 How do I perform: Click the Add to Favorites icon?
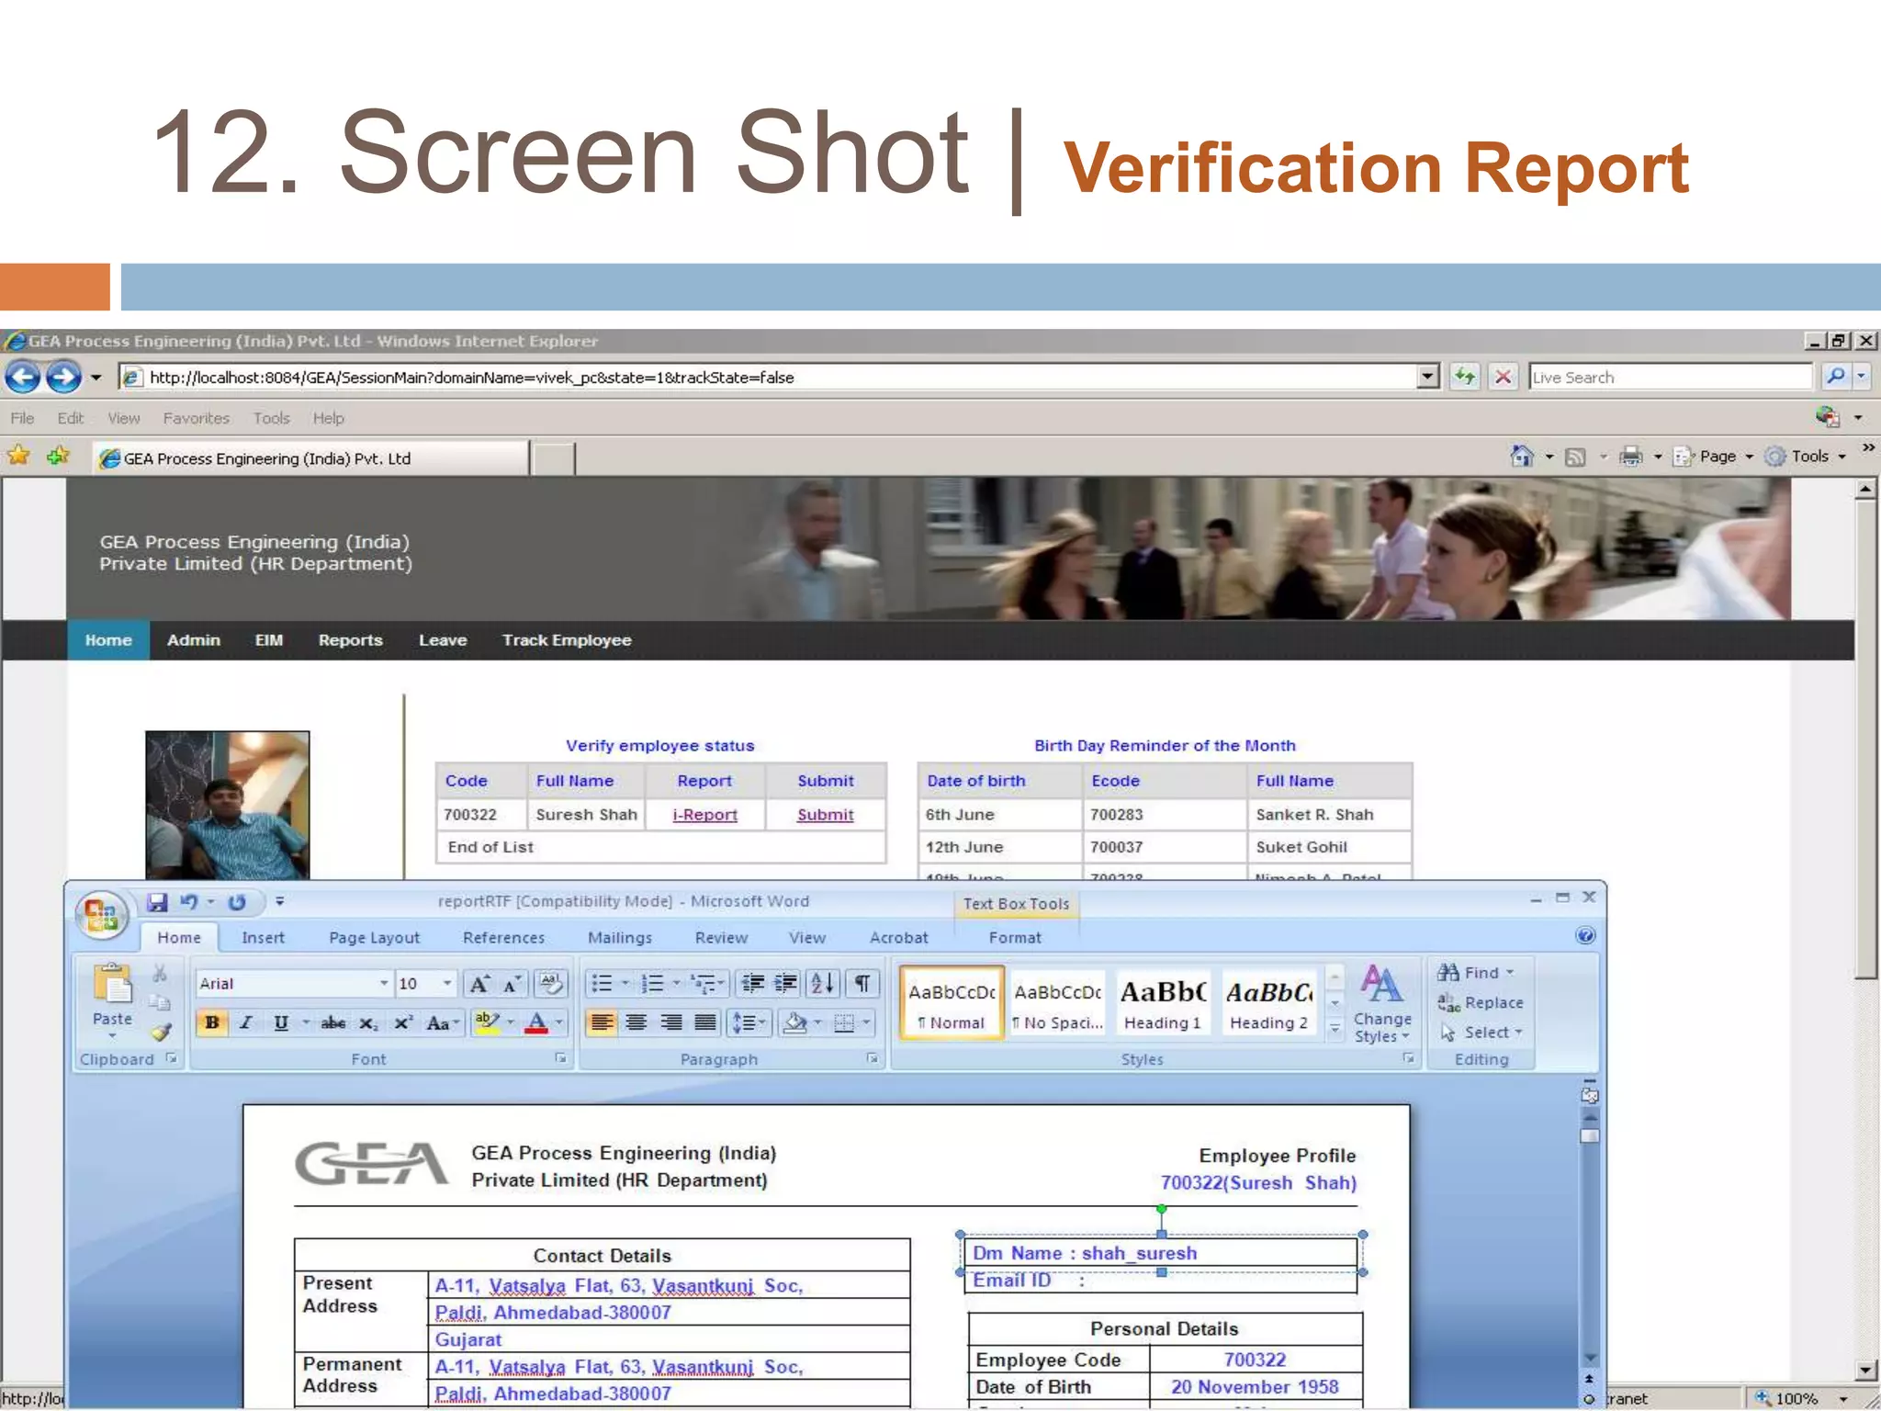58,456
